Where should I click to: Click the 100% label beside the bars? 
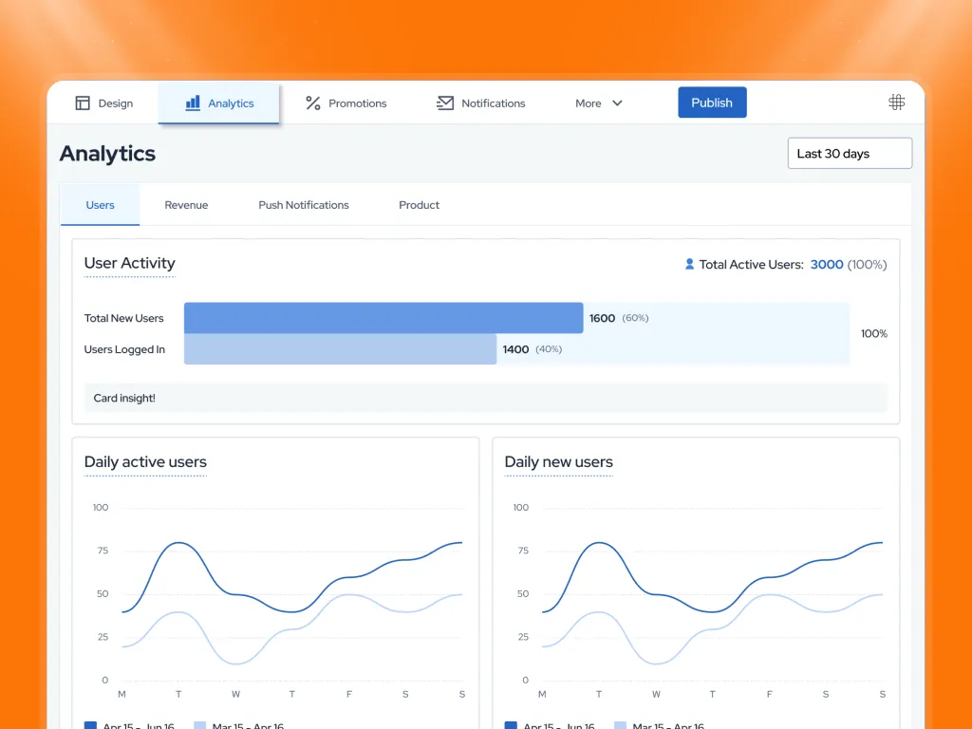(874, 333)
